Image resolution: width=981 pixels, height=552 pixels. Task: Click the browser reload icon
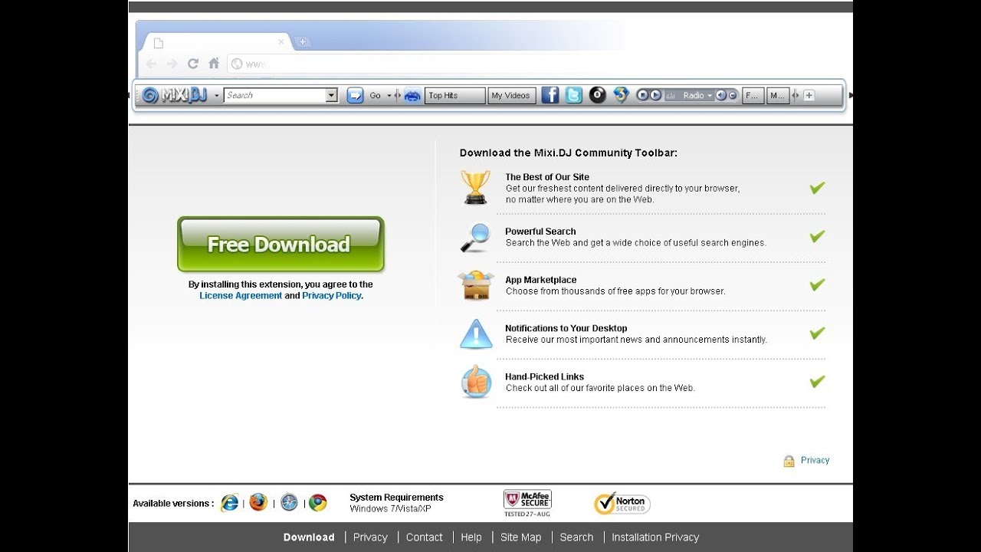pyautogui.click(x=193, y=64)
